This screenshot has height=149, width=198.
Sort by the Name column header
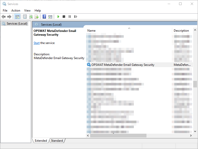[129, 31]
